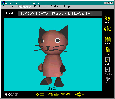Click the Location address field
The height and width of the screenshot is (99, 115).
tap(60, 14)
